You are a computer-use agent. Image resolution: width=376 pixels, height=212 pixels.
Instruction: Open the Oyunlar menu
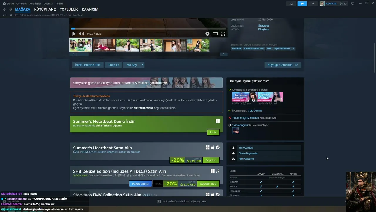point(48,4)
